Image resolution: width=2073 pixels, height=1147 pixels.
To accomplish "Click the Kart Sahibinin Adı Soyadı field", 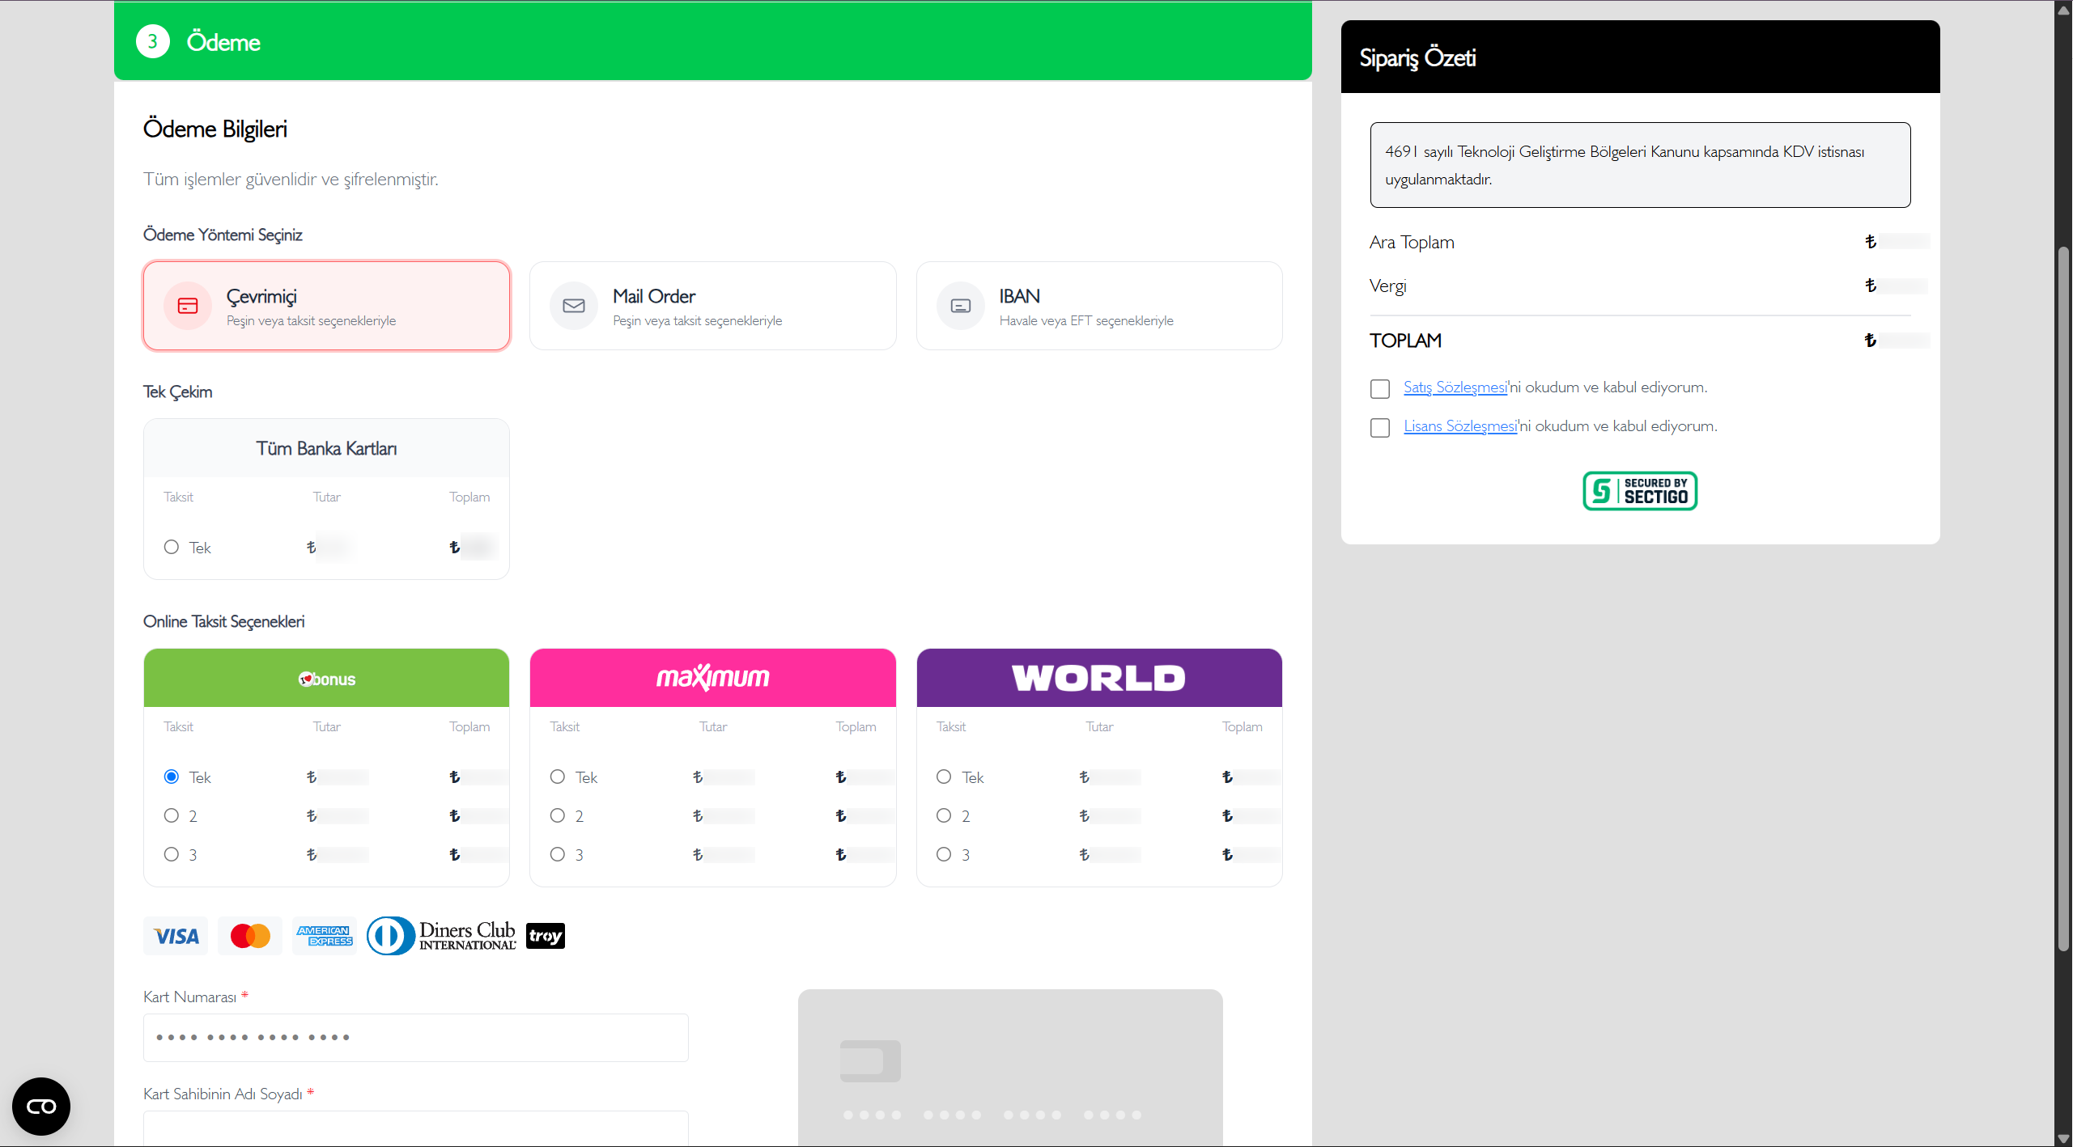I will pyautogui.click(x=416, y=1129).
